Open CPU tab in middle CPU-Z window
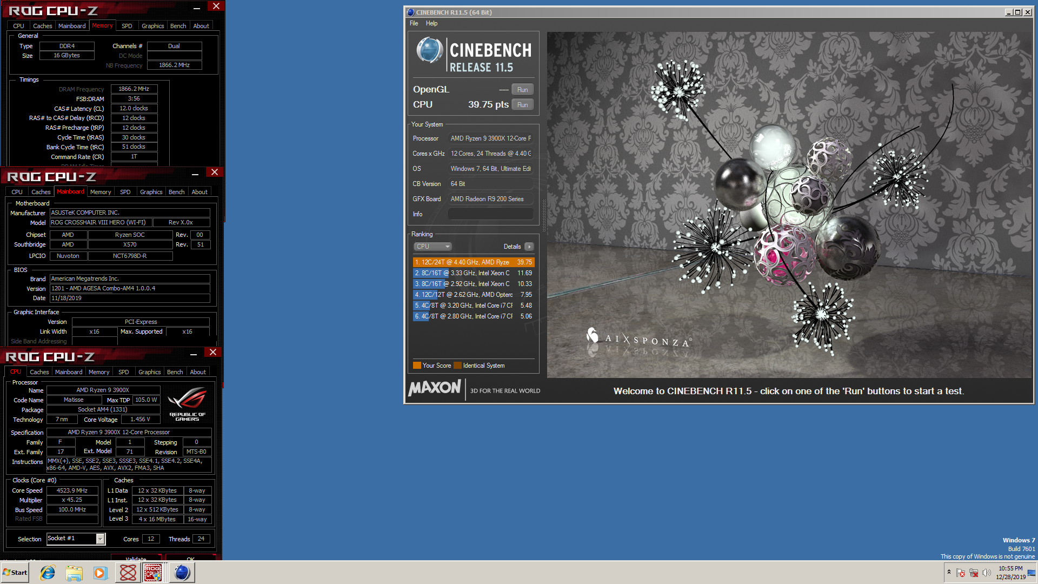 [17, 192]
